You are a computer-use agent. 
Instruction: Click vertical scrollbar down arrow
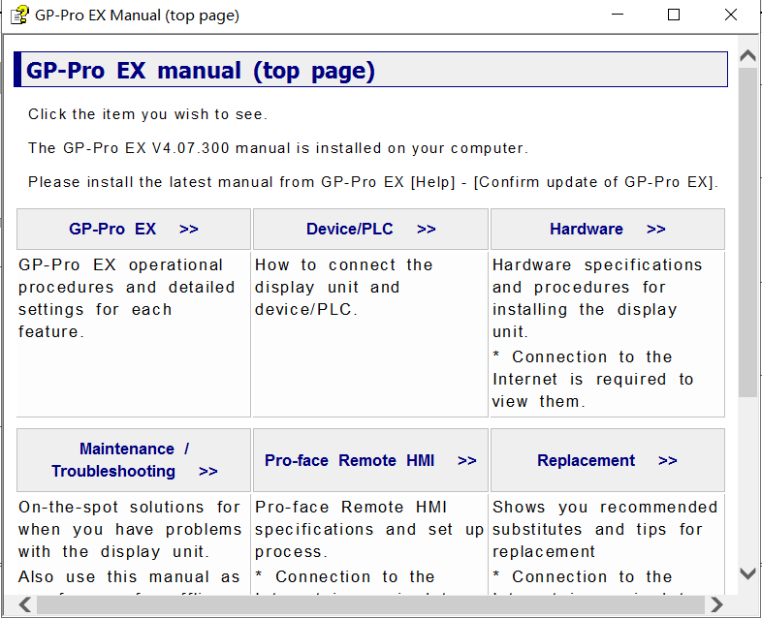(x=747, y=573)
